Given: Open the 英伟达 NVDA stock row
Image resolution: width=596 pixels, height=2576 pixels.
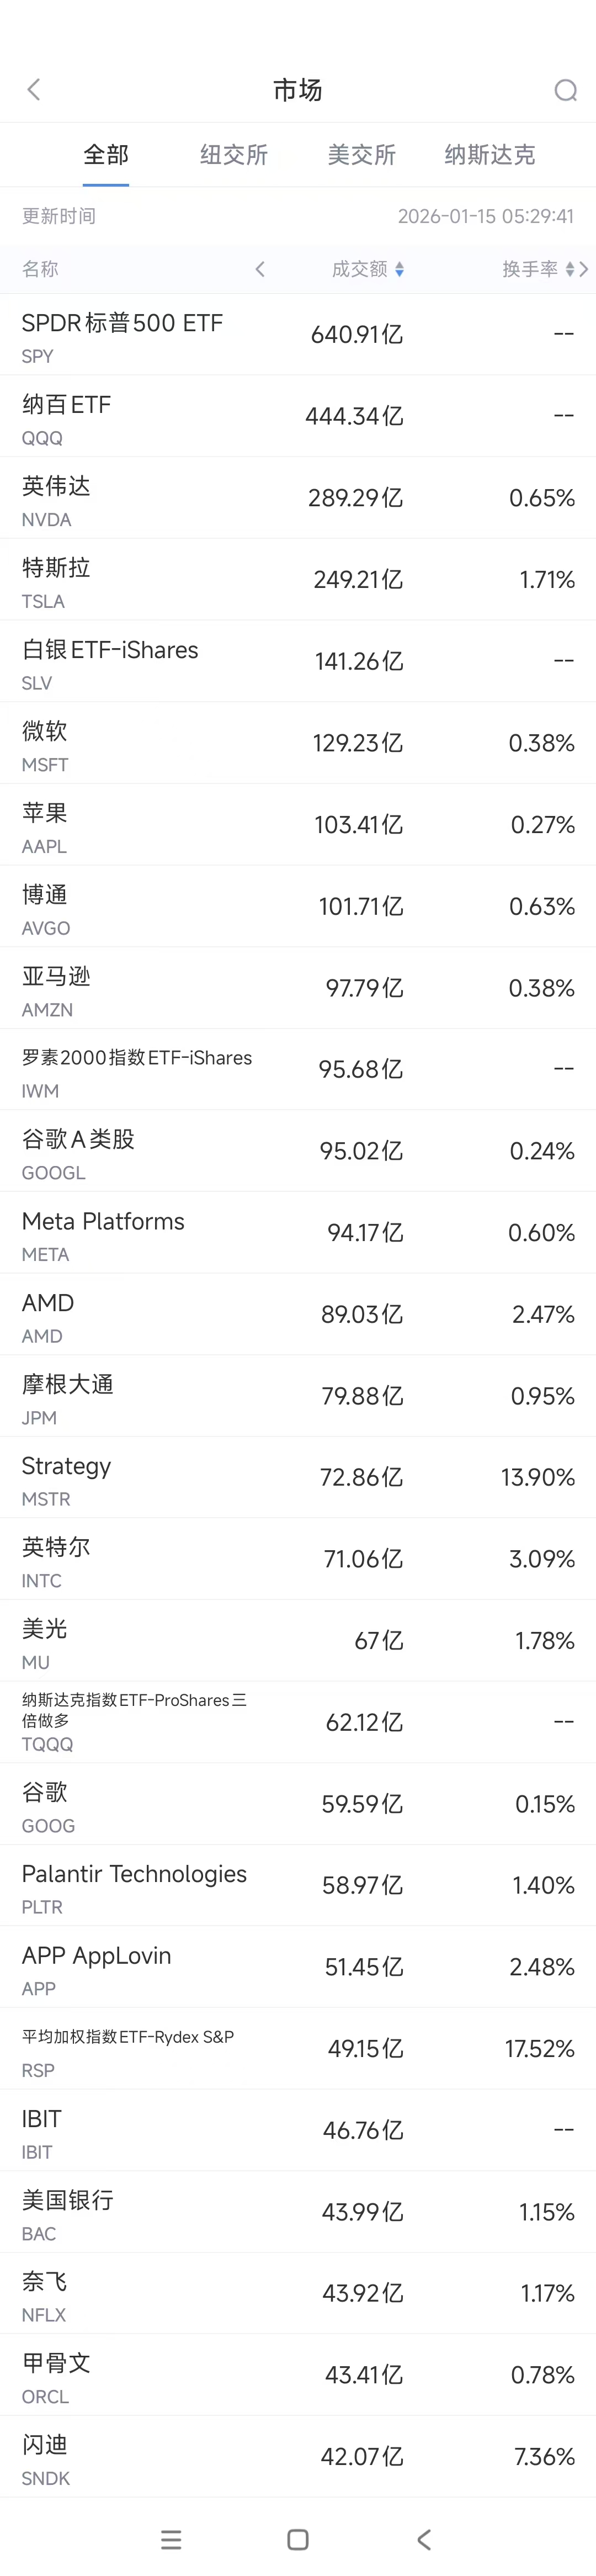Looking at the screenshot, I should (x=298, y=498).
